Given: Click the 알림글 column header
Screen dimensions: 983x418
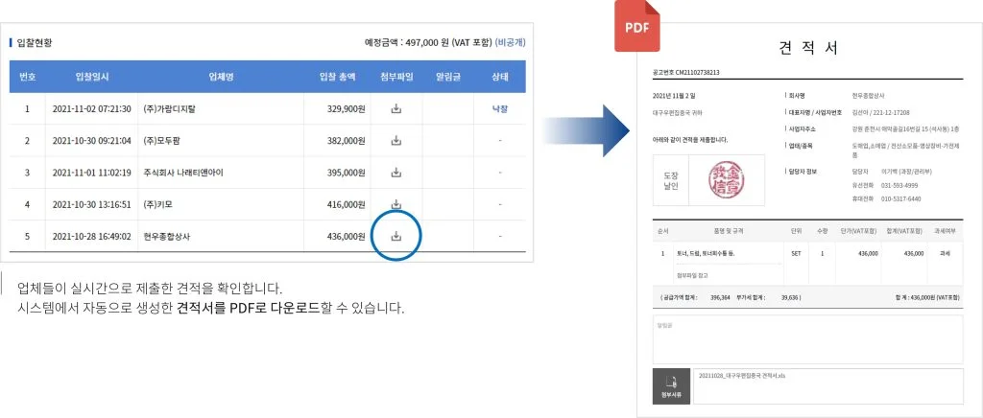Looking at the screenshot, I should coord(448,77).
